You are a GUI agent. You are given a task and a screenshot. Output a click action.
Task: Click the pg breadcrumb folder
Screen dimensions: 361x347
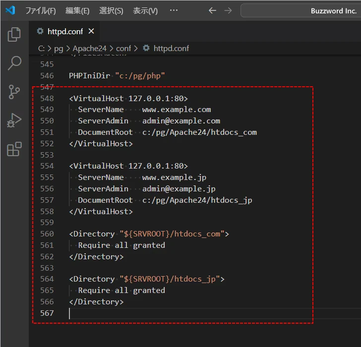[59, 48]
